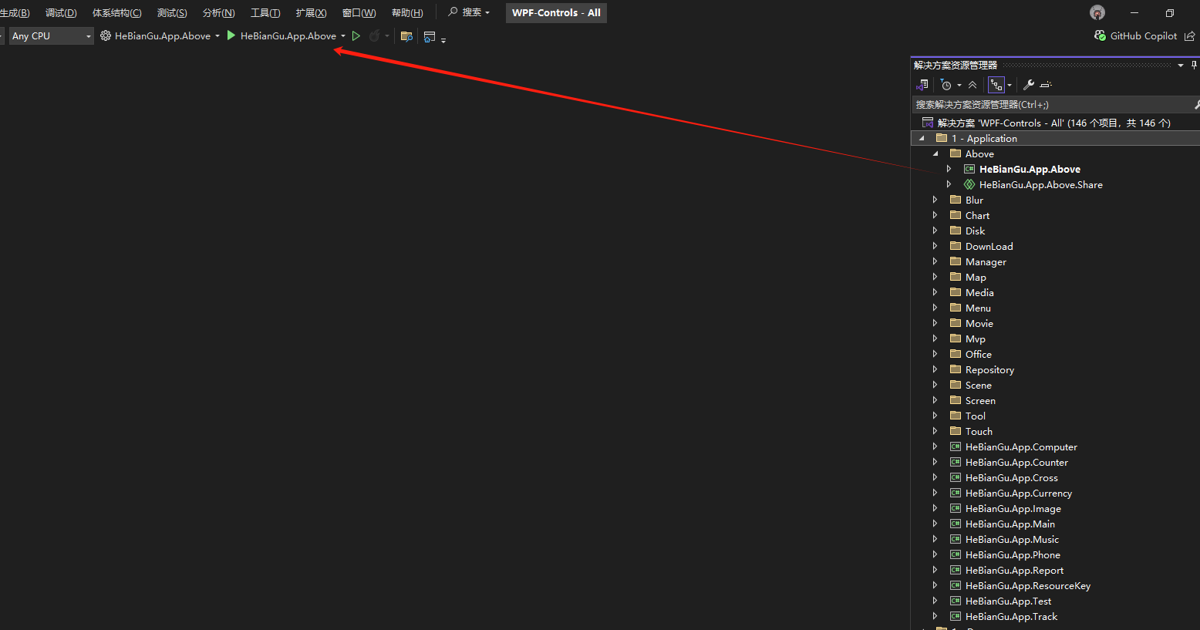The height and width of the screenshot is (630, 1200).
Task: Open the toolbar overflow options arrow
Action: (443, 39)
